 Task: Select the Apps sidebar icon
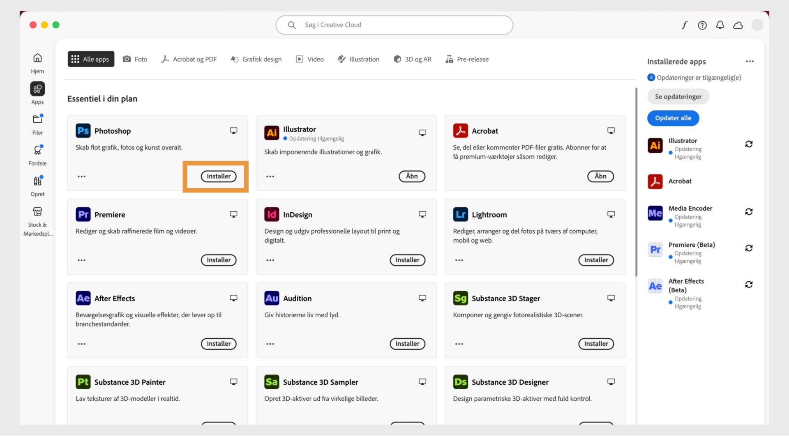click(x=37, y=89)
